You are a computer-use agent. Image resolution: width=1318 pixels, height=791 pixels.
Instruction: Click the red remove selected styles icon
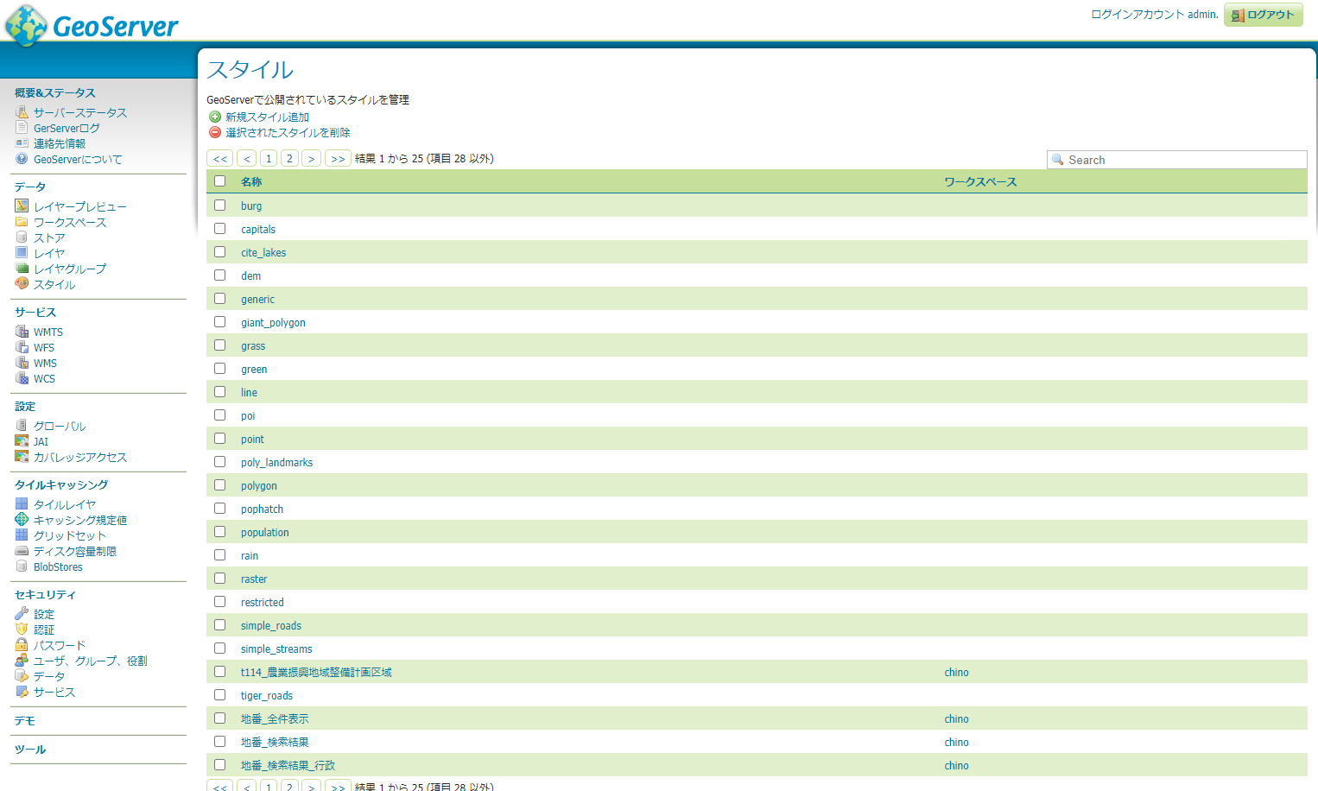tap(215, 132)
